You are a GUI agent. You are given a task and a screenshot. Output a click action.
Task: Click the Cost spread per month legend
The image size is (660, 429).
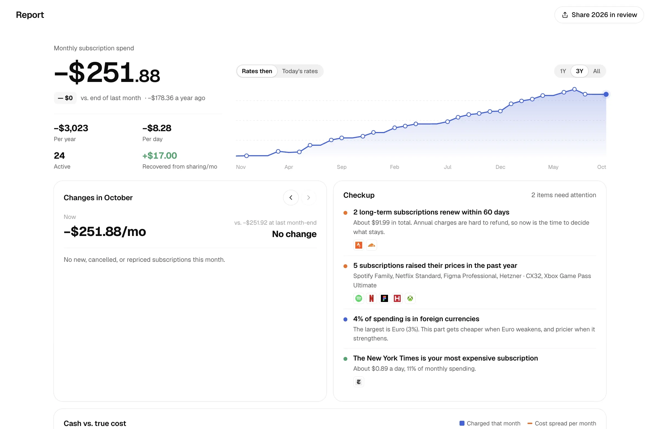[562, 424]
